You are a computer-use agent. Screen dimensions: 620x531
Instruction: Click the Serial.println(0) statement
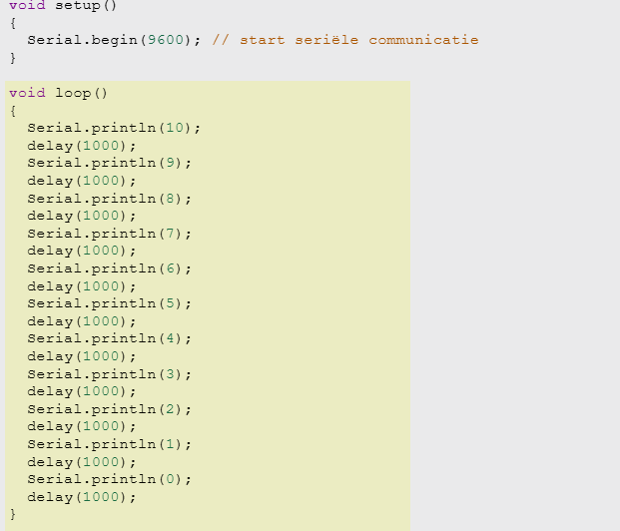click(x=109, y=479)
